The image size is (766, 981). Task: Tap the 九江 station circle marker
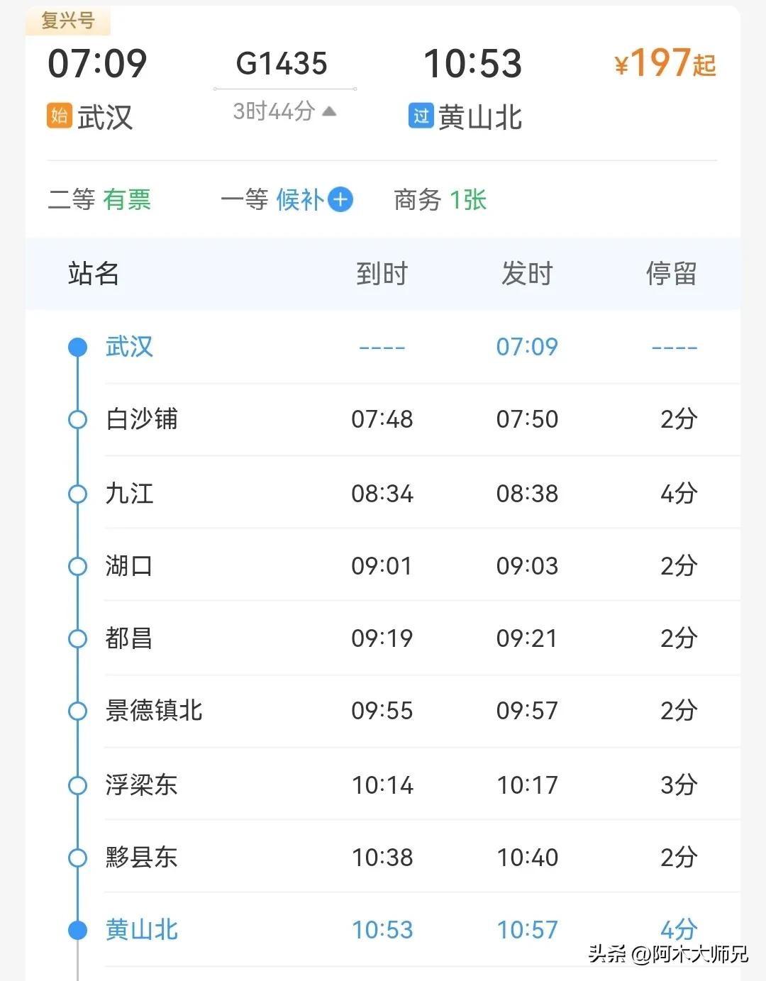point(77,494)
